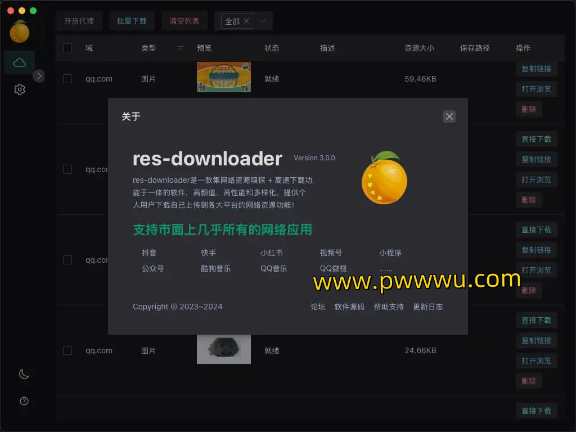
Task: Toggle the select-all checkbox in header
Action: 67,48
